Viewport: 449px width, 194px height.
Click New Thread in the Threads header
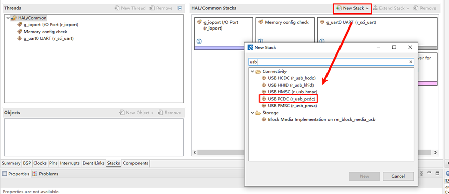pos(130,8)
